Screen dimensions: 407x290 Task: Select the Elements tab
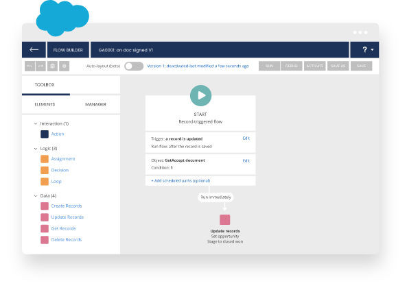pos(45,104)
